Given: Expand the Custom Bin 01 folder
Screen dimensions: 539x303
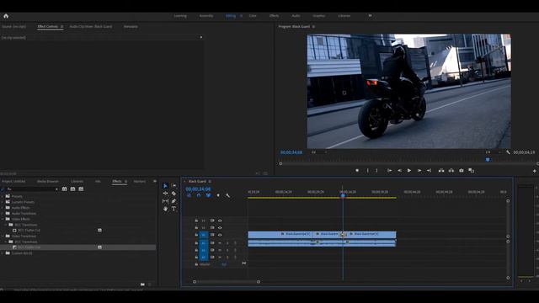Looking at the screenshot, I should tap(3, 253).
